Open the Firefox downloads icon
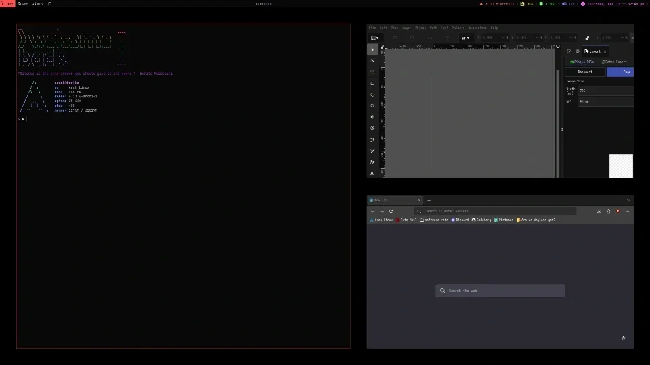 pyautogui.click(x=599, y=211)
